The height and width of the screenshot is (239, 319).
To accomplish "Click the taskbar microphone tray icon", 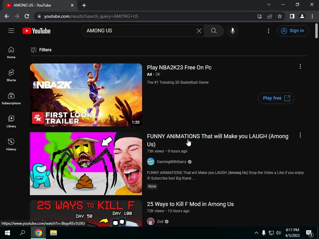I will (264, 233).
